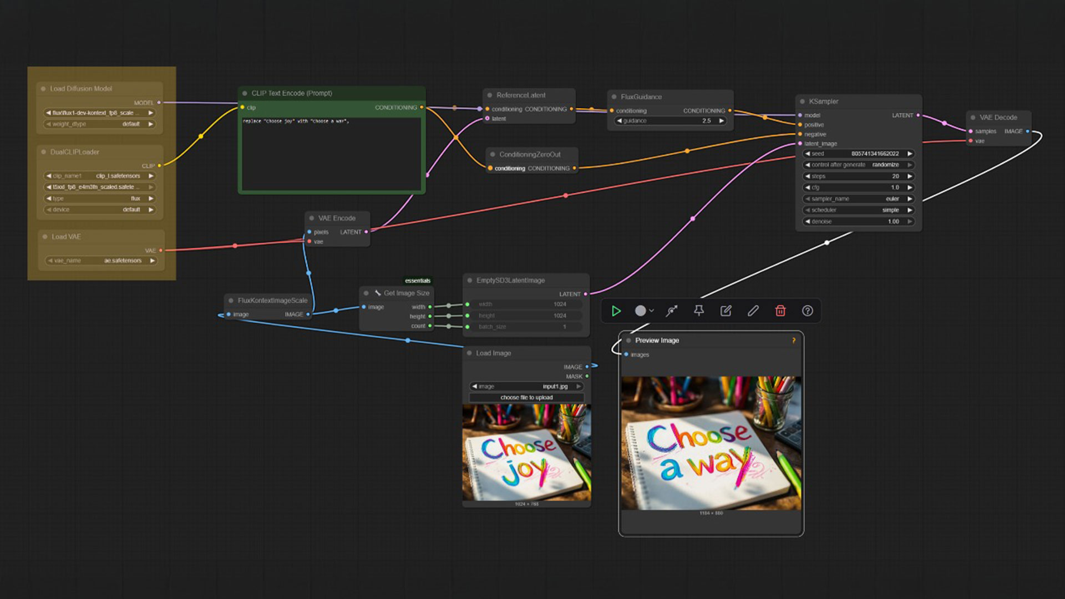Click the green Run play icon
The width and height of the screenshot is (1065, 599).
(616, 311)
